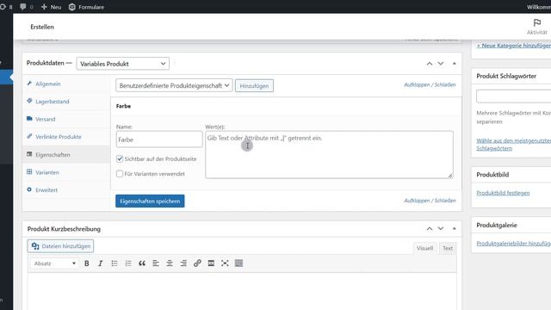Click Produktbild festlegen link

pos(503,193)
